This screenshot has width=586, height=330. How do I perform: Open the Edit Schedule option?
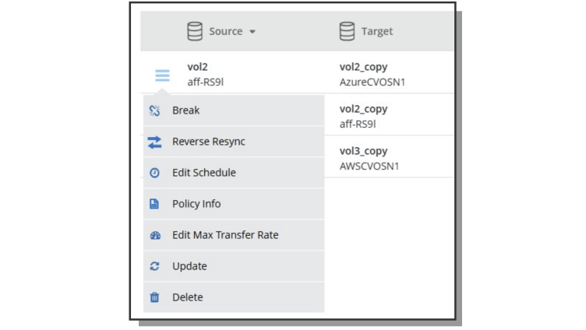coord(203,173)
